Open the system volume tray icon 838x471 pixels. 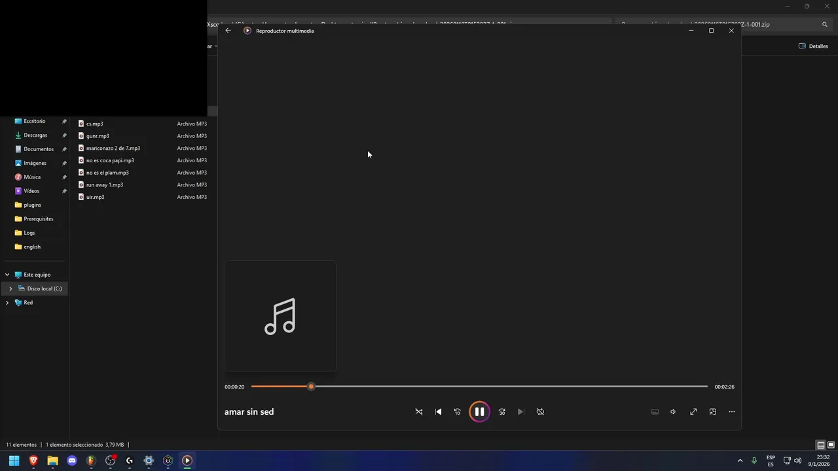[x=797, y=461]
